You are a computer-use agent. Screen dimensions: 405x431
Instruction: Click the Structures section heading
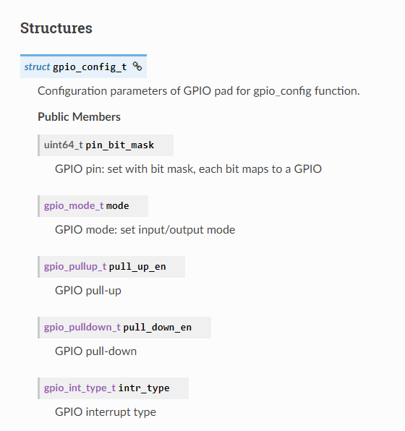56,28
